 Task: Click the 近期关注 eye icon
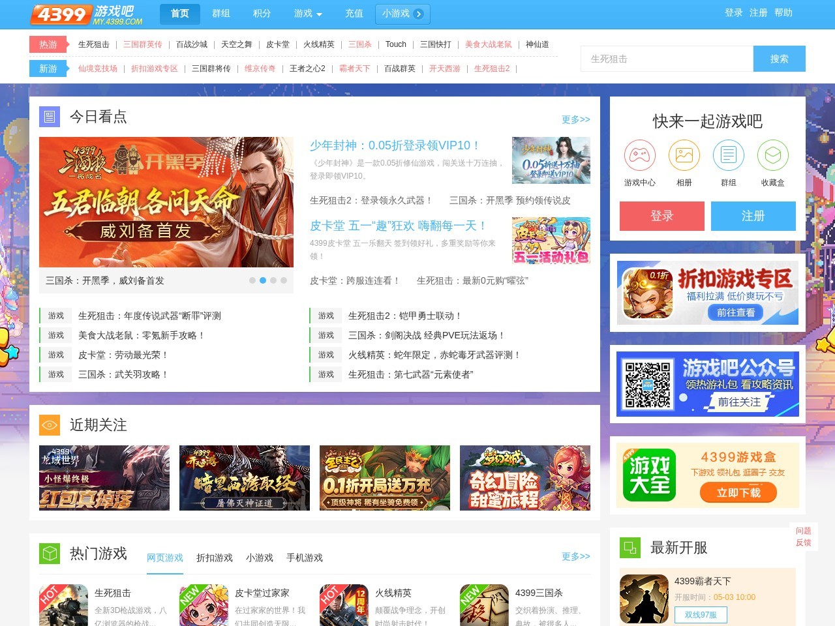(50, 425)
